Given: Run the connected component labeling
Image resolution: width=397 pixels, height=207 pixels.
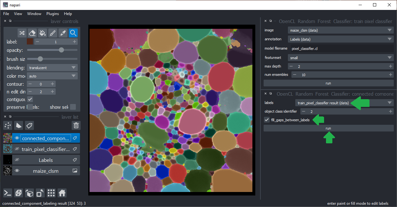Looking at the screenshot, I should tap(328, 128).
